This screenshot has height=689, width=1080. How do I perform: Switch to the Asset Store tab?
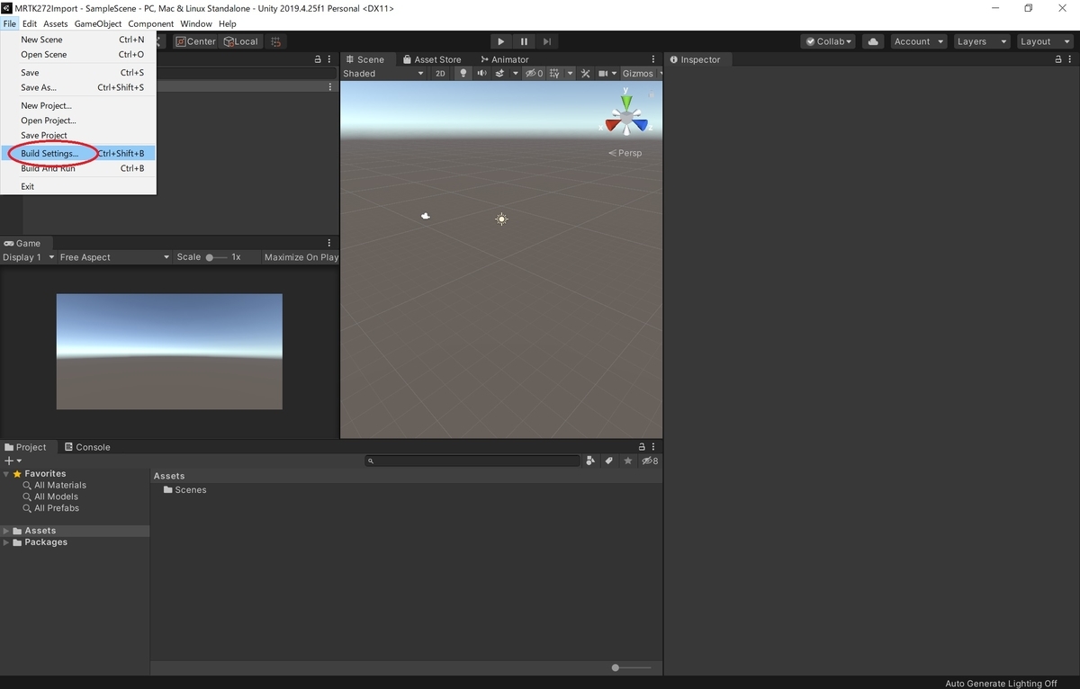(x=430, y=59)
